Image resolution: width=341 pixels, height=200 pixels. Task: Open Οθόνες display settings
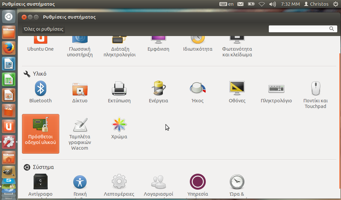click(237, 92)
